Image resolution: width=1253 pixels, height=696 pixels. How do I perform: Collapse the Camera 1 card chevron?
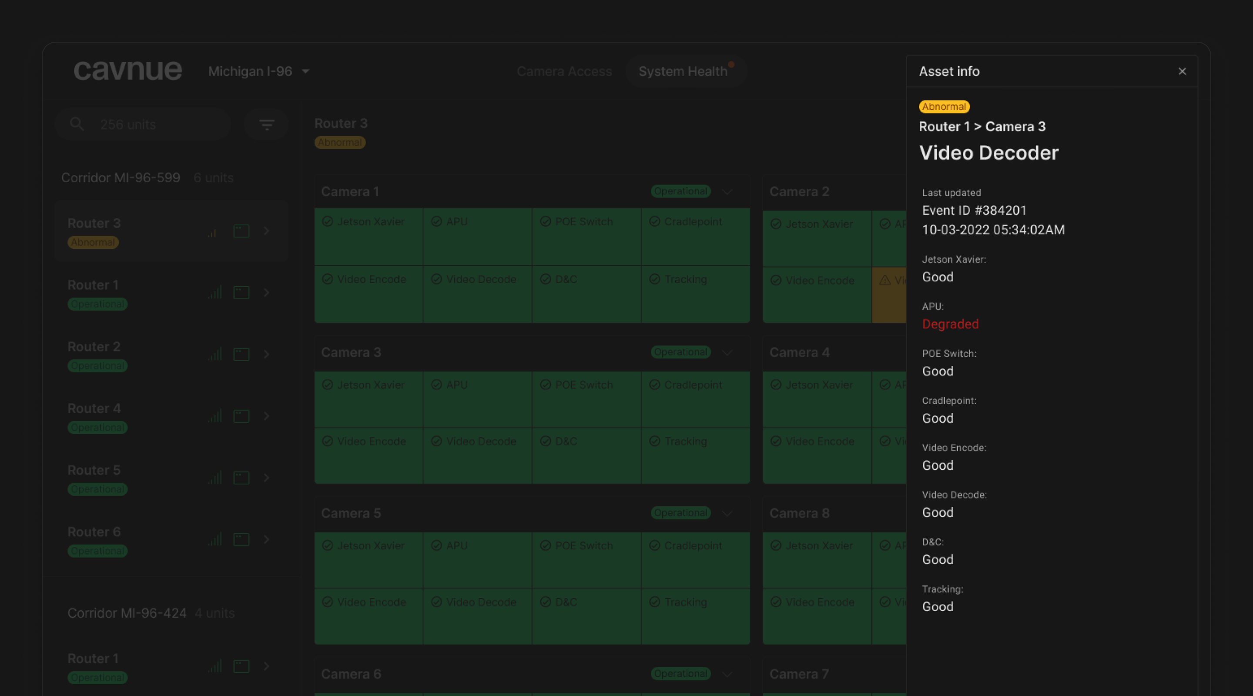pos(727,192)
